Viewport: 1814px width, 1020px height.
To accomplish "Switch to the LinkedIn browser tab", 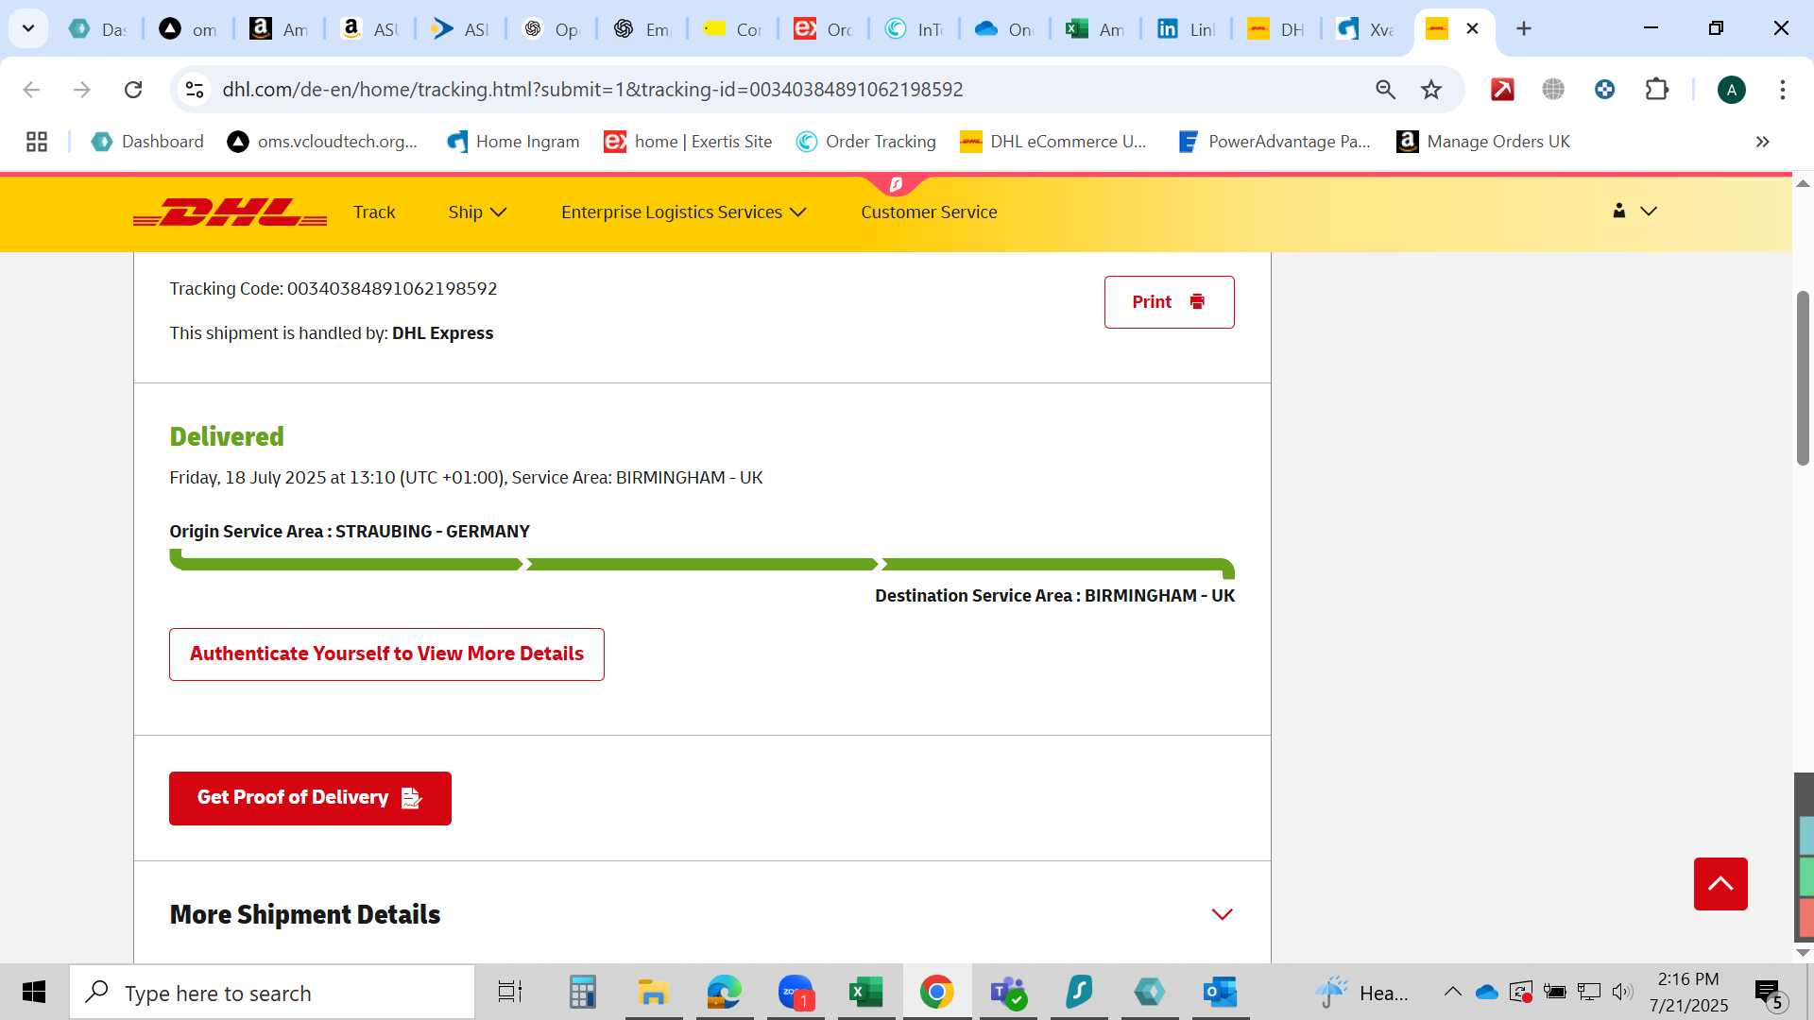I will point(1186,29).
